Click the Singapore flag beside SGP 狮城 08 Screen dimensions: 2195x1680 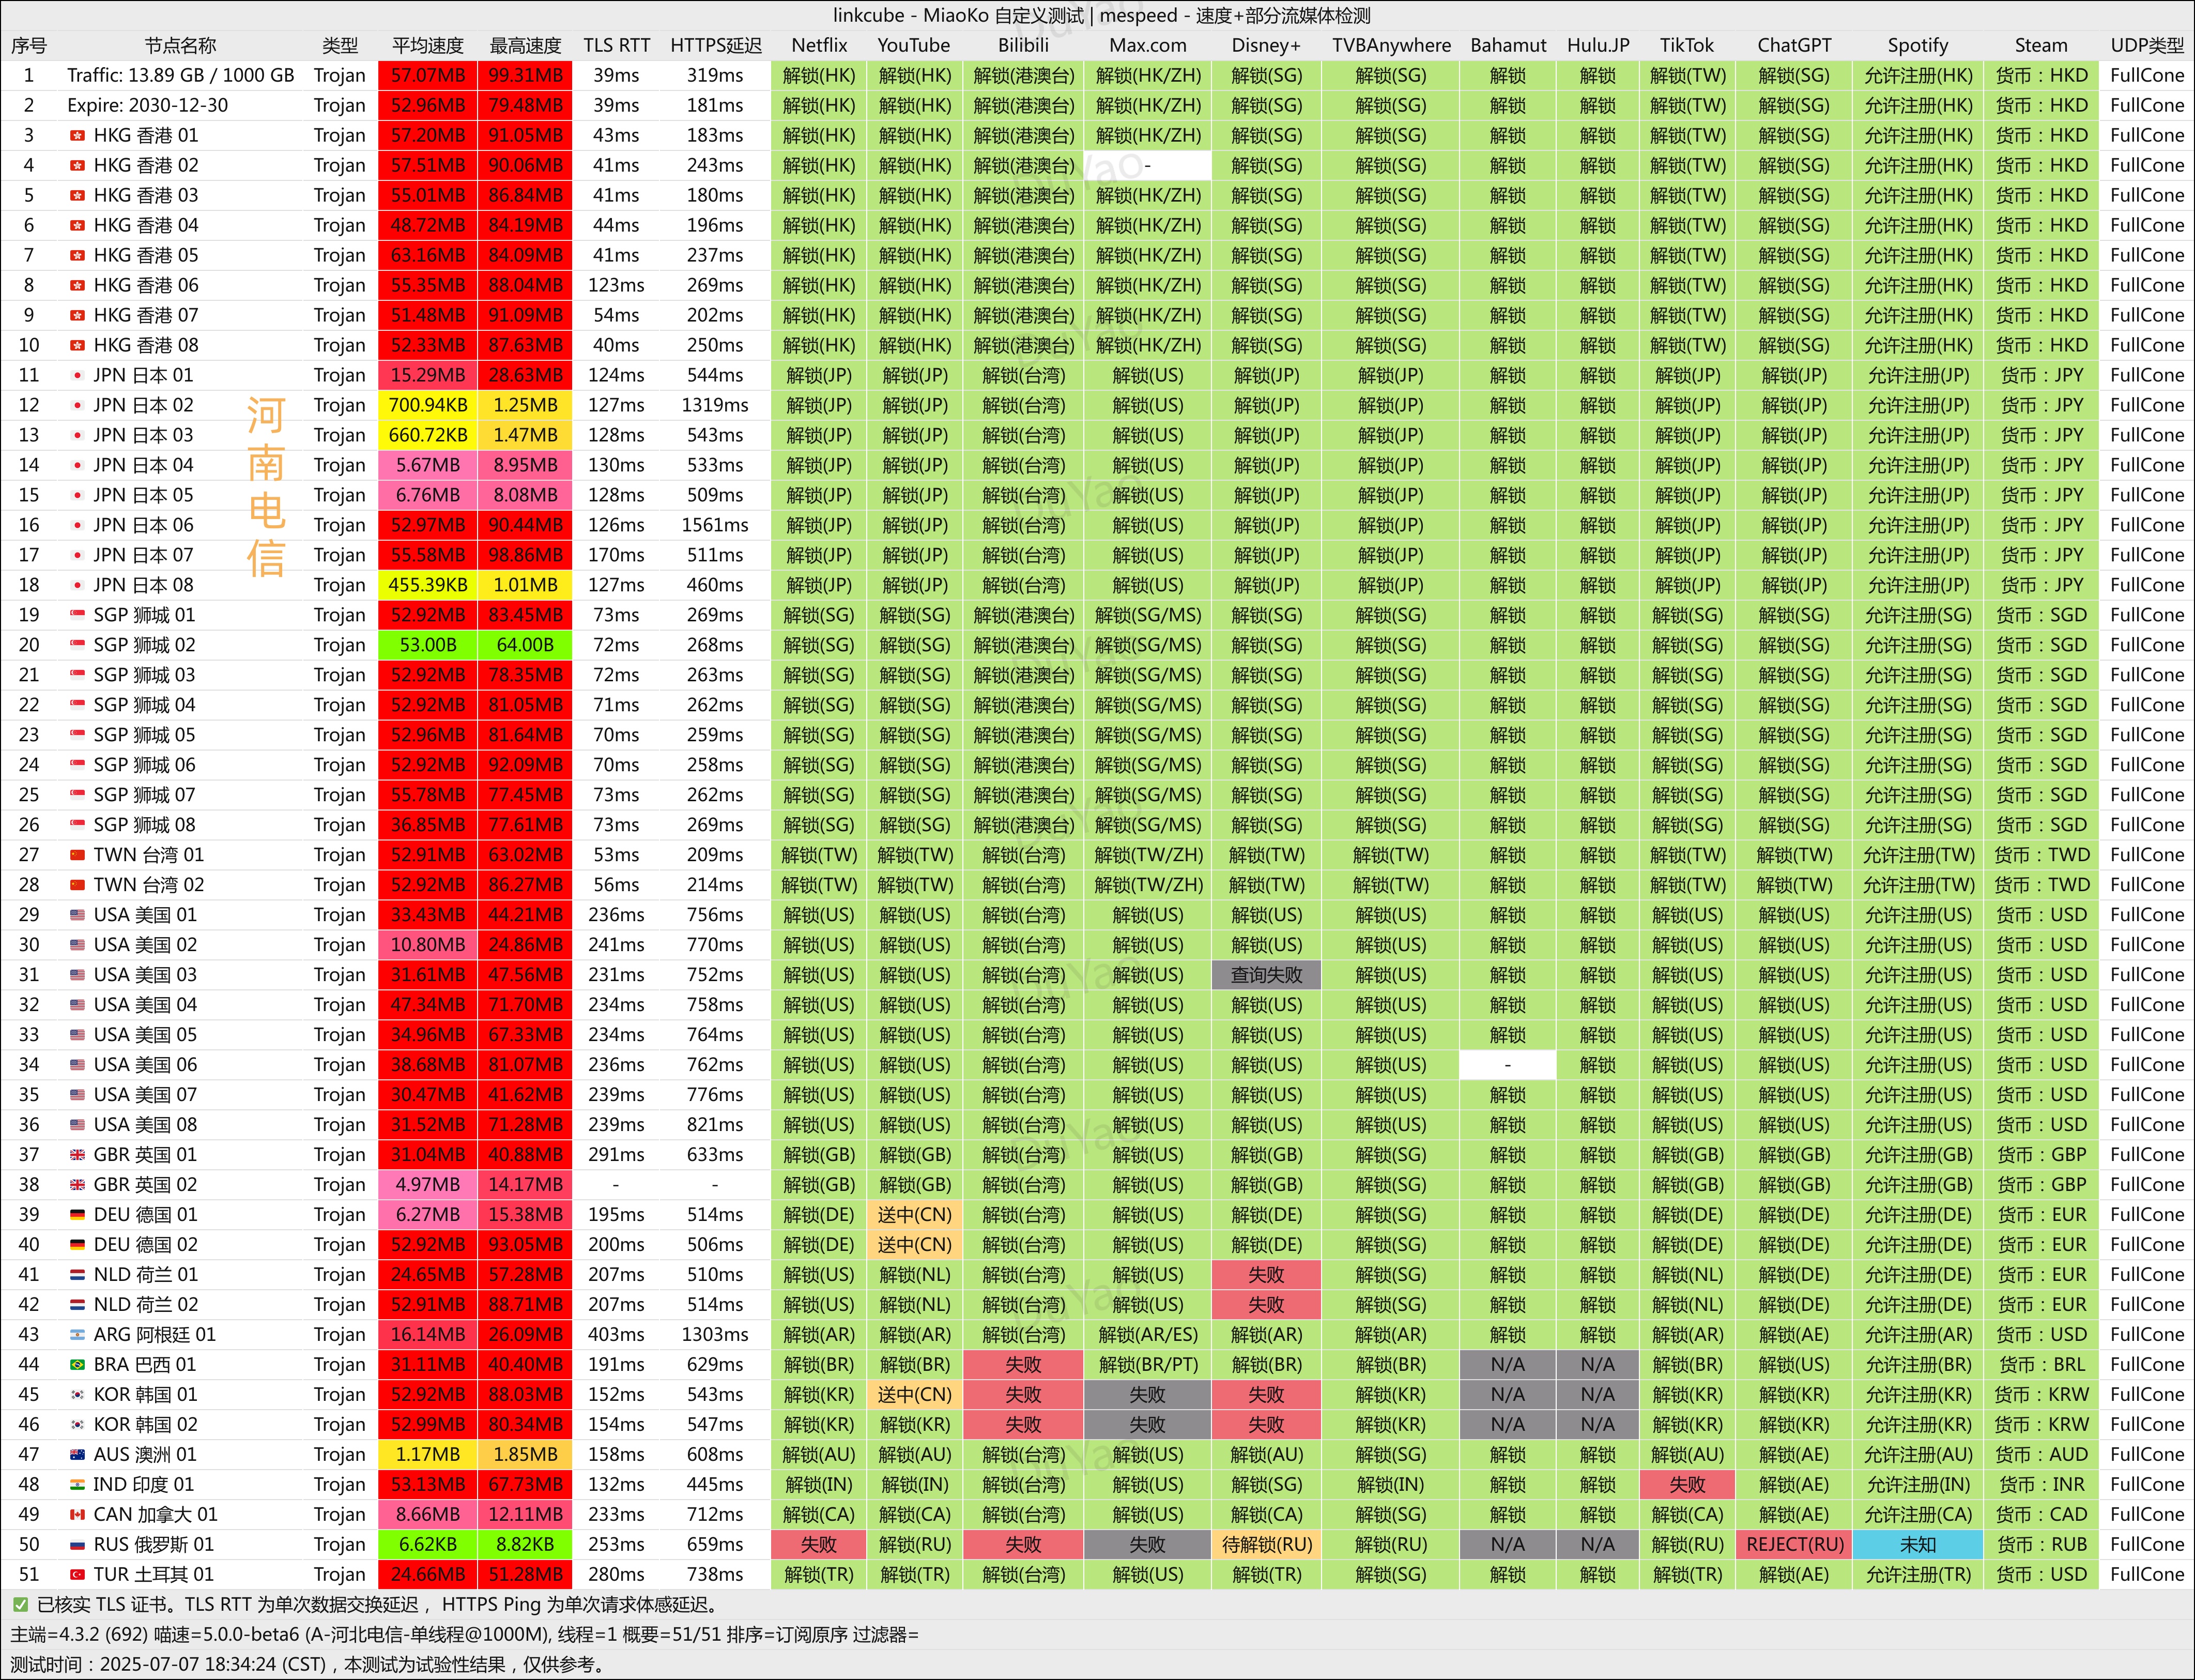pyautogui.click(x=77, y=825)
